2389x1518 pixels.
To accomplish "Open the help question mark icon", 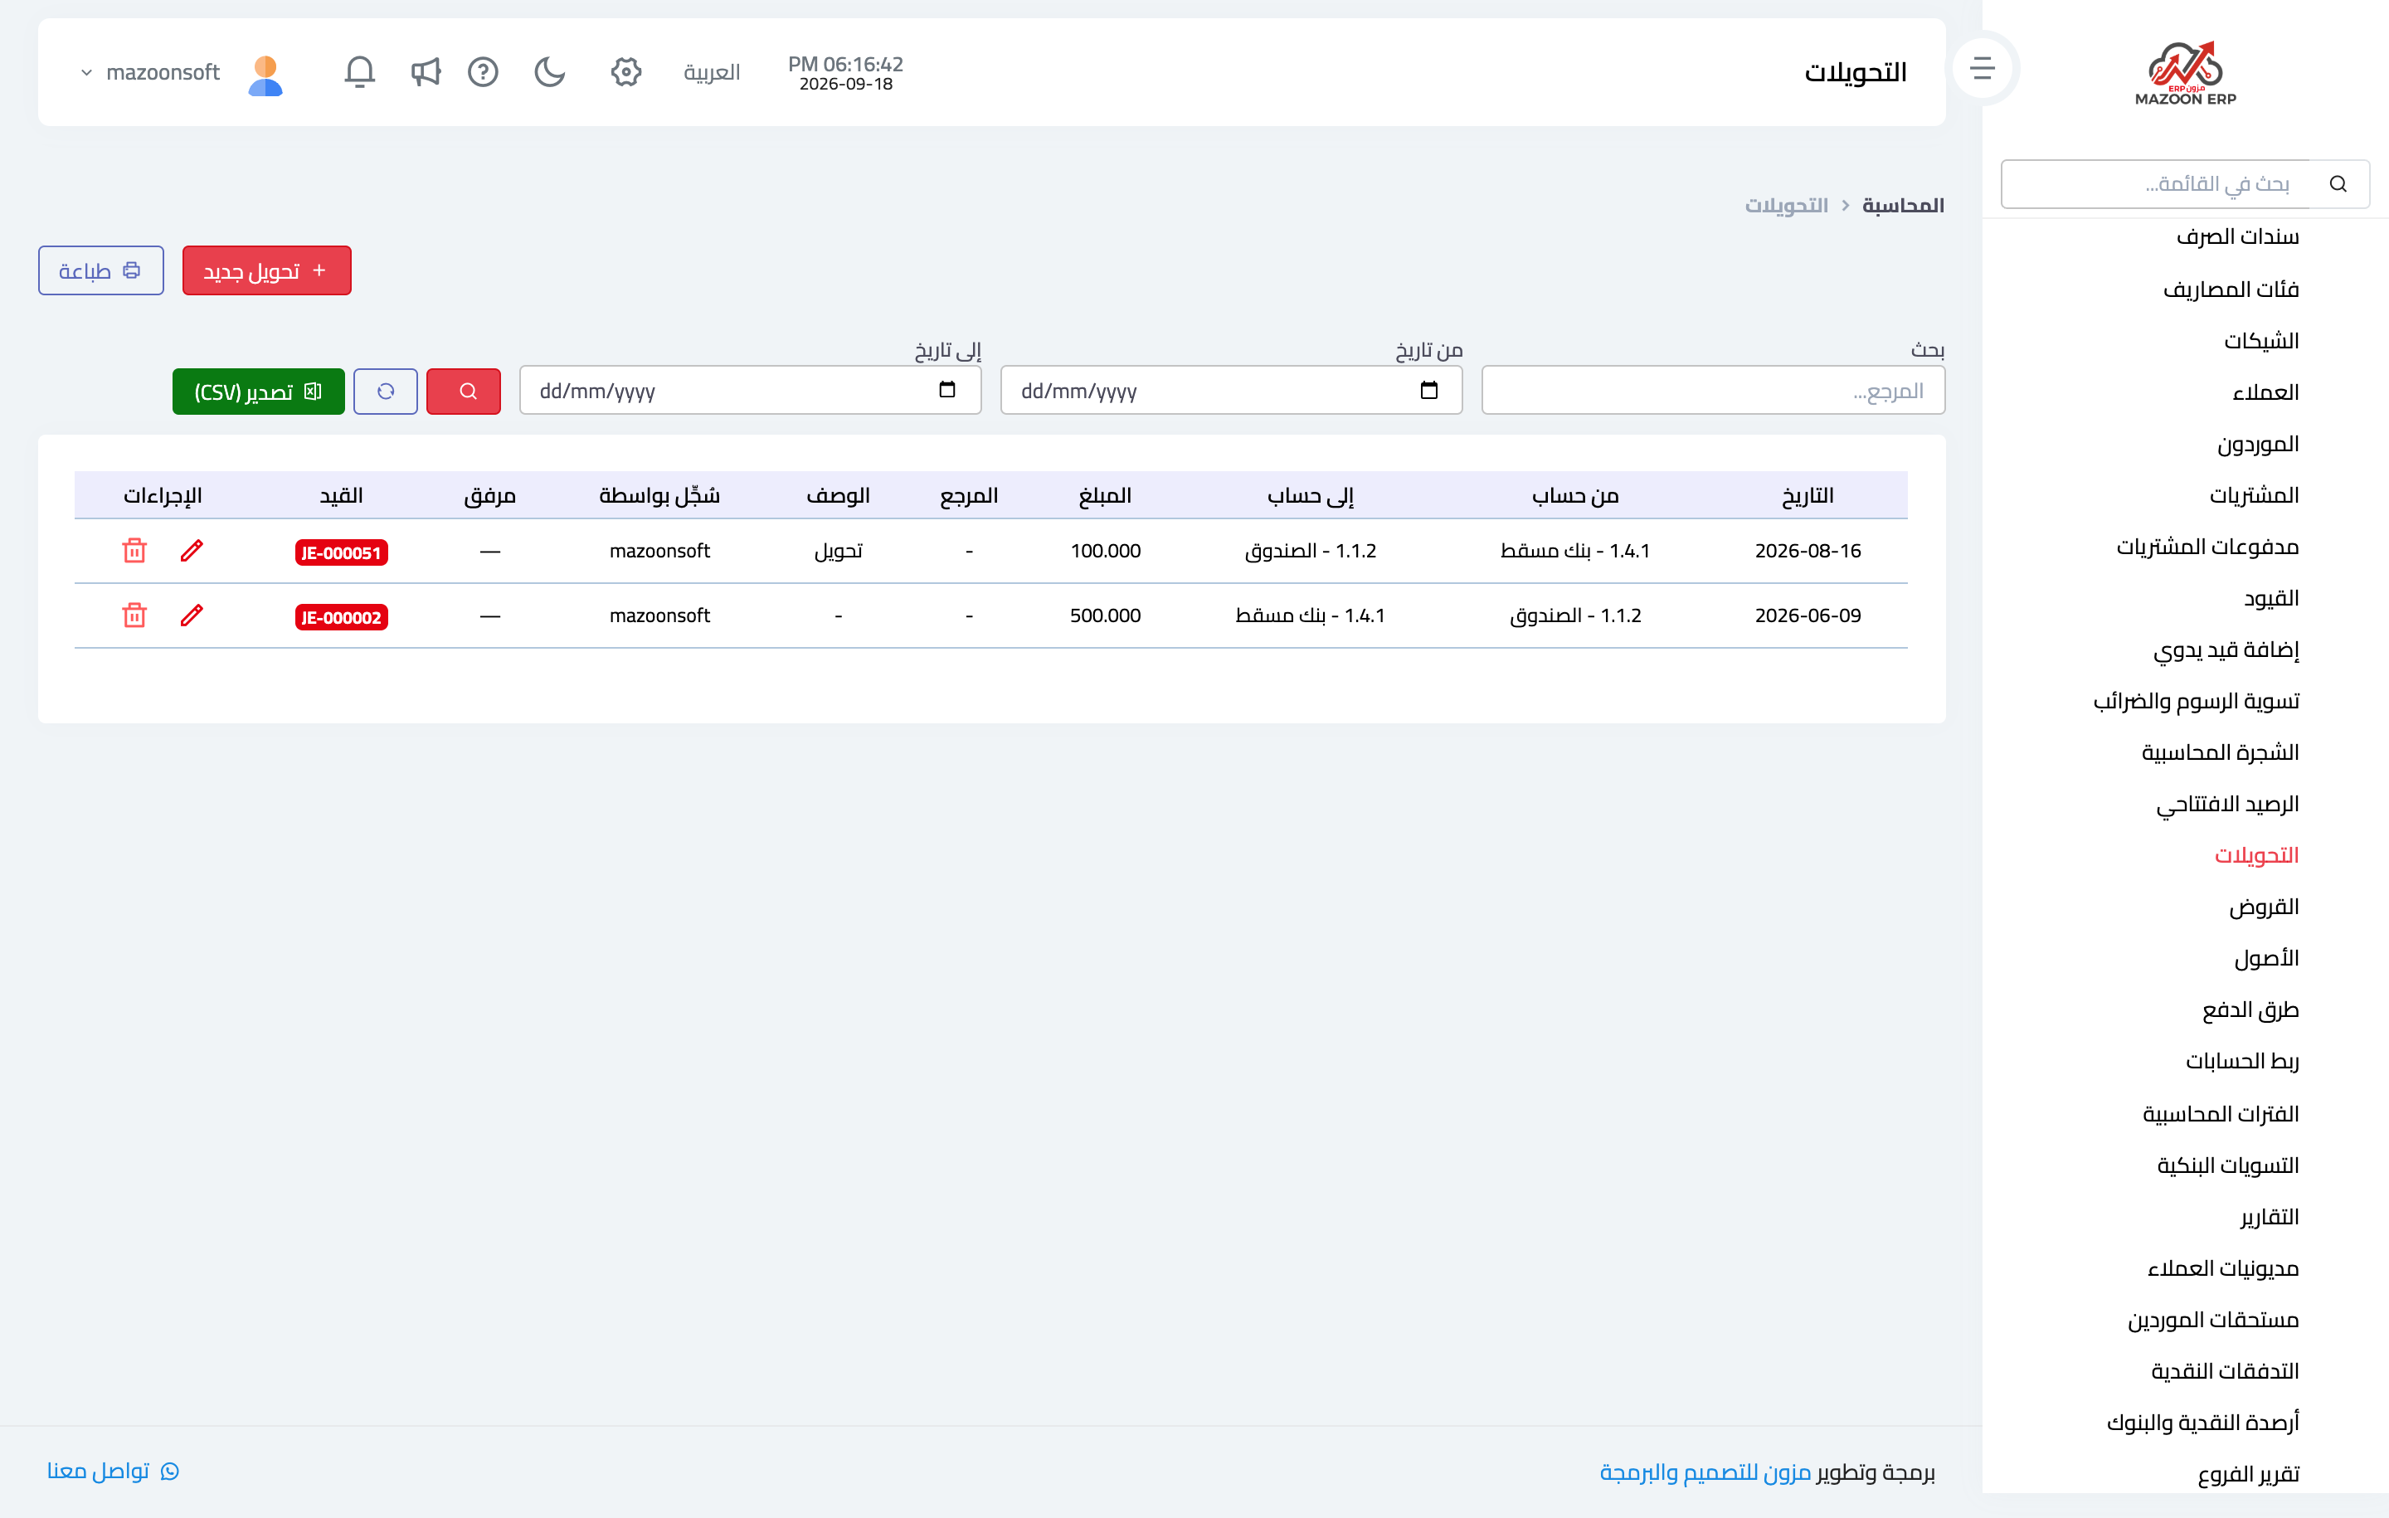I will point(483,71).
